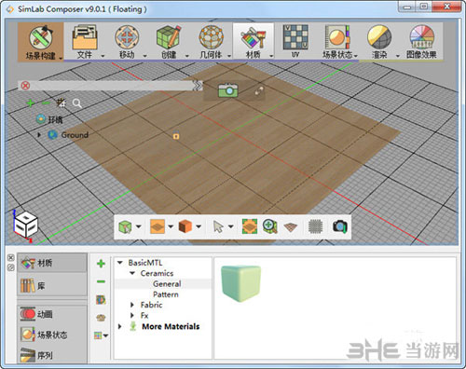Open dropdown next to green cube icon
This screenshot has height=369, width=466.
139,226
